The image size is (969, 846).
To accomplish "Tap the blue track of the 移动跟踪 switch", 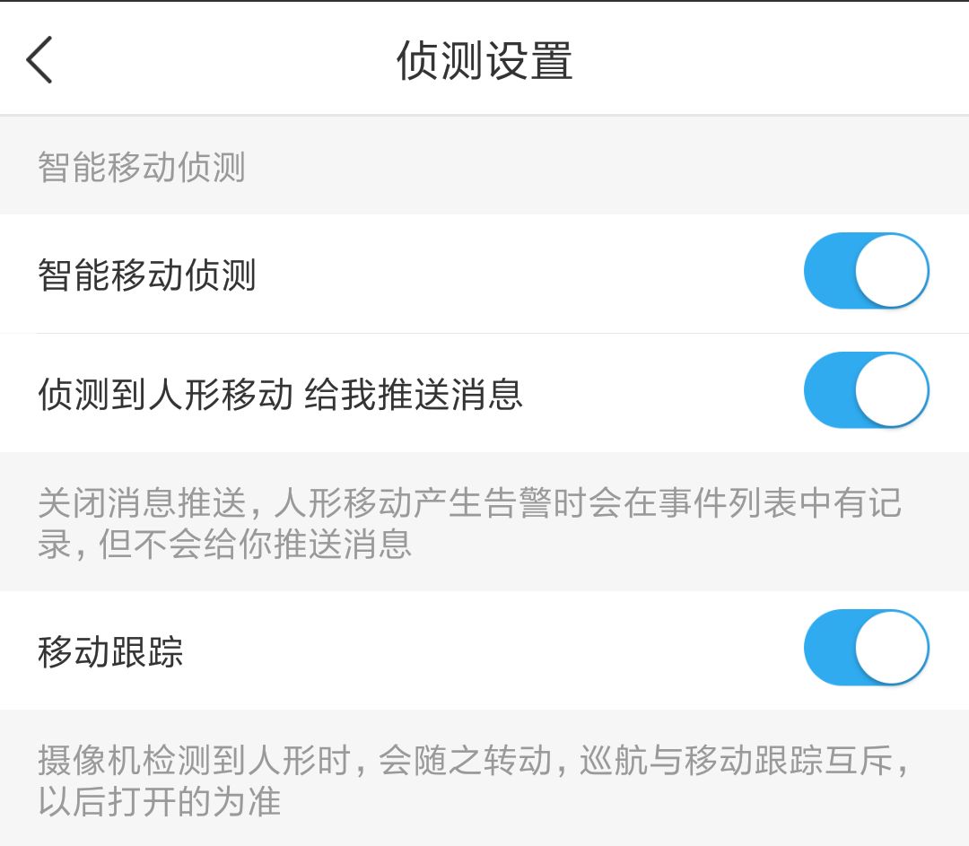I will tap(839, 648).
